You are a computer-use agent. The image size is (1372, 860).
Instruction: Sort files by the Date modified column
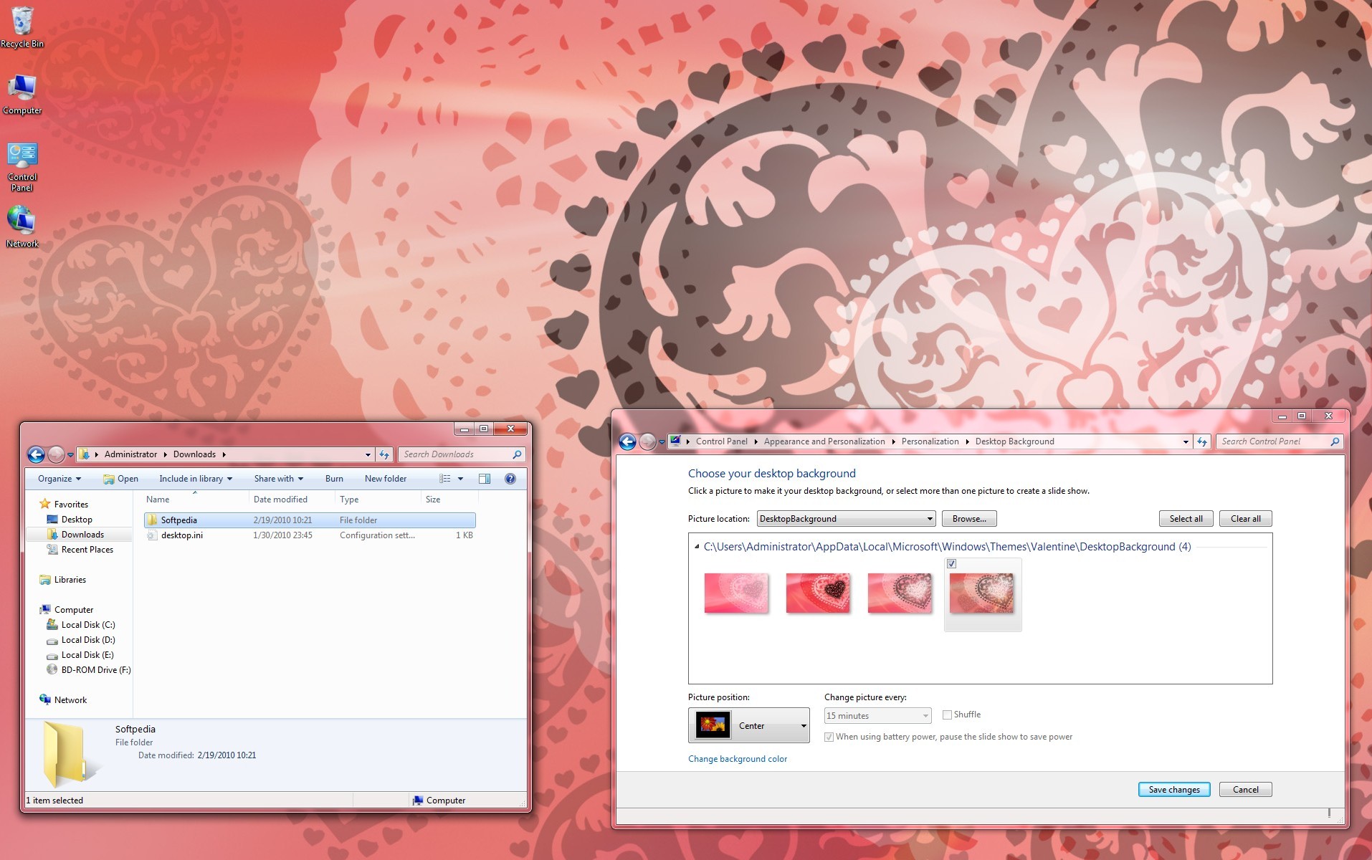pos(292,500)
